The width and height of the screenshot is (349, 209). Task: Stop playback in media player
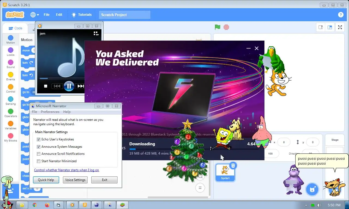pos(46,86)
